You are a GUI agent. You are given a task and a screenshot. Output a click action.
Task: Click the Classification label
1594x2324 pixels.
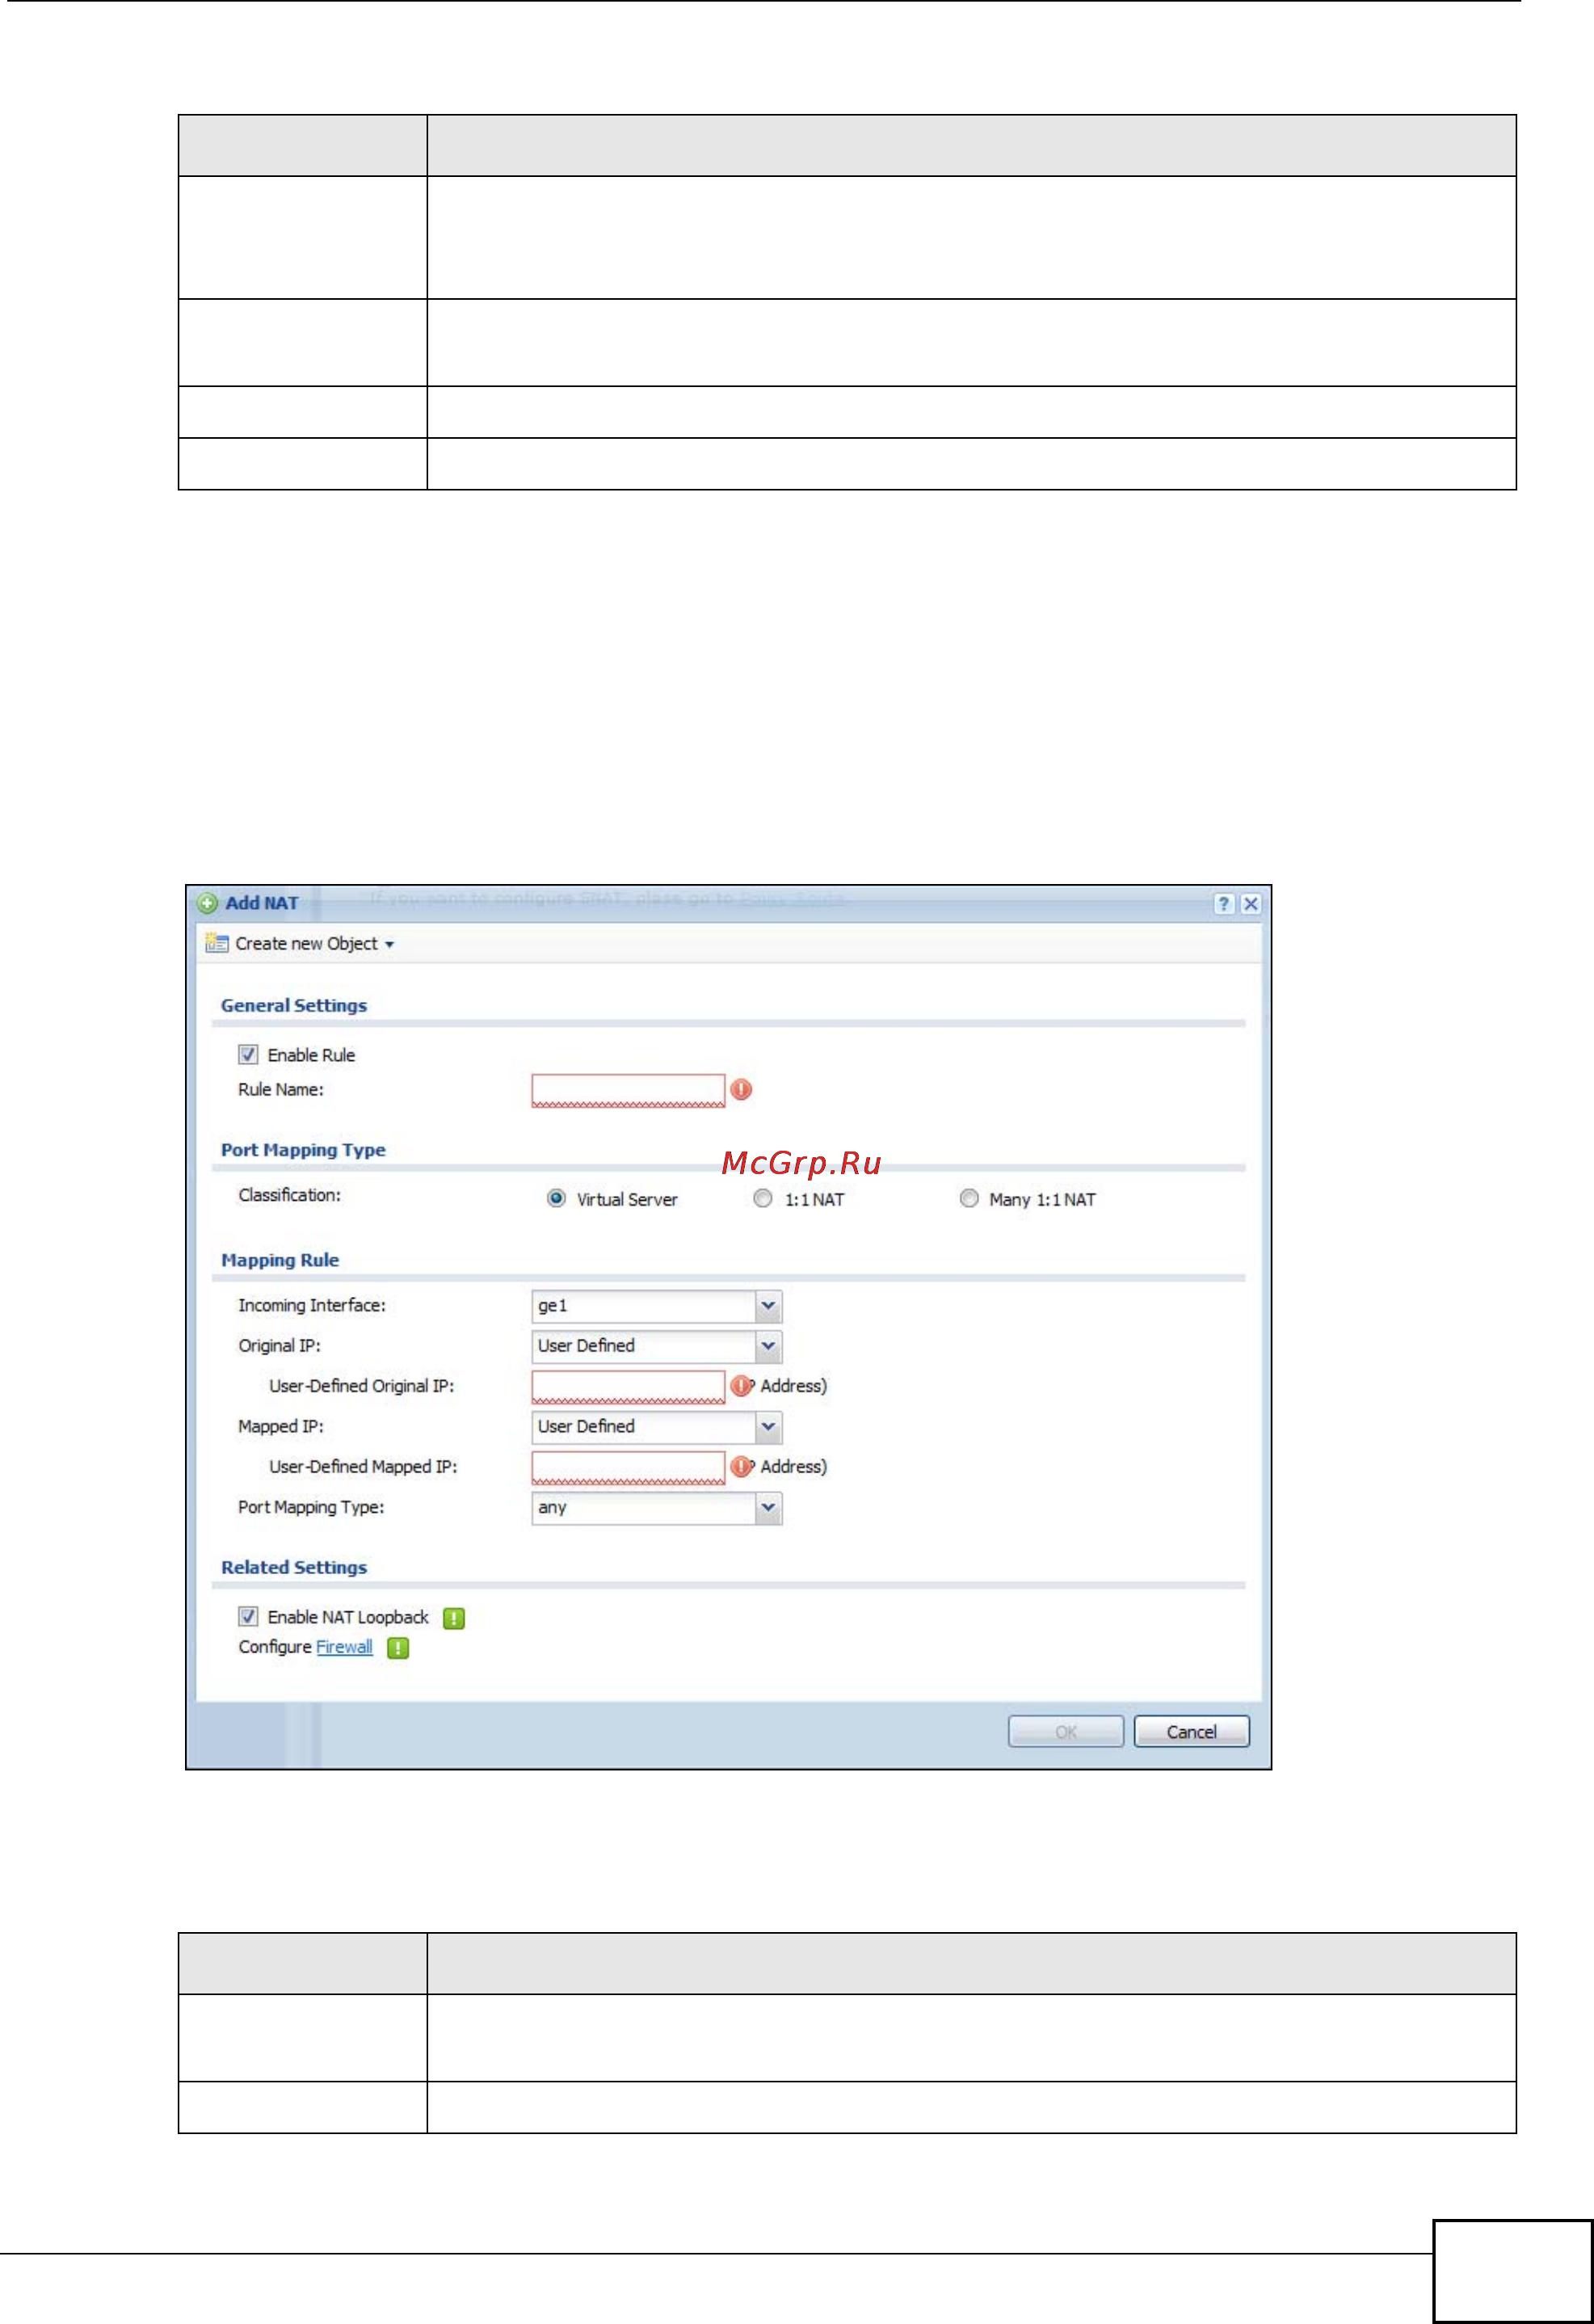[289, 1195]
